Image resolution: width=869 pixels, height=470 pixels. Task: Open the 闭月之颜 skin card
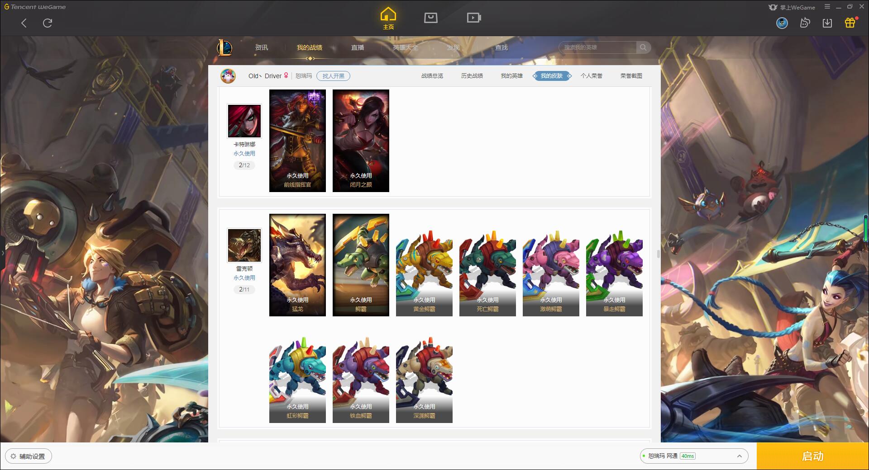tap(361, 141)
